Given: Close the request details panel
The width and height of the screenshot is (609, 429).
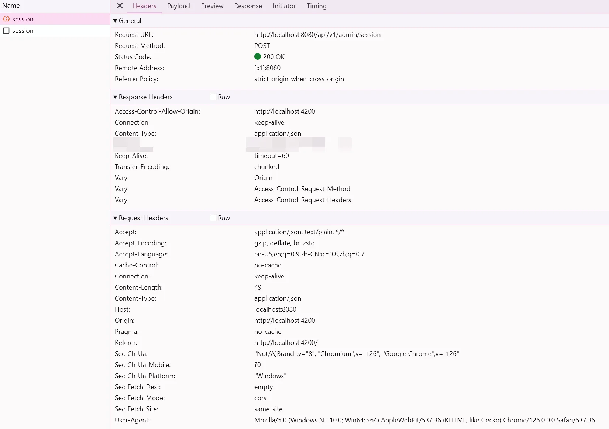Looking at the screenshot, I should click(120, 6).
